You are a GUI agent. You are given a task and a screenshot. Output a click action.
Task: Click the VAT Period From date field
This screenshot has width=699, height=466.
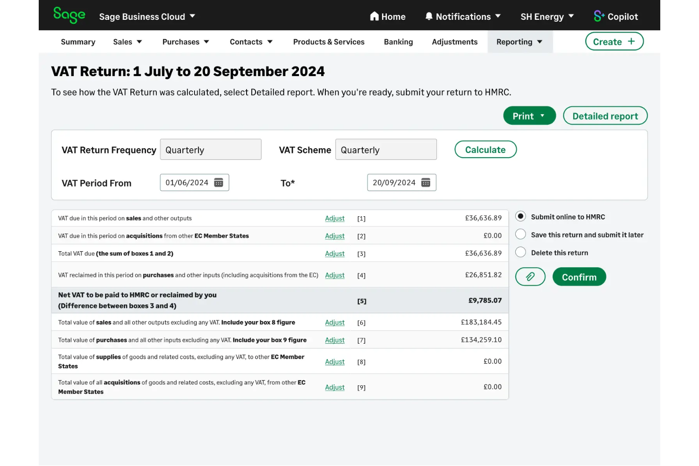tap(195, 183)
